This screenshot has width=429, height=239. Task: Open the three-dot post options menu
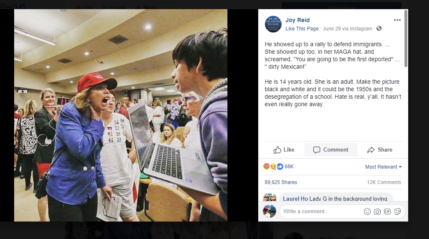coord(397,20)
